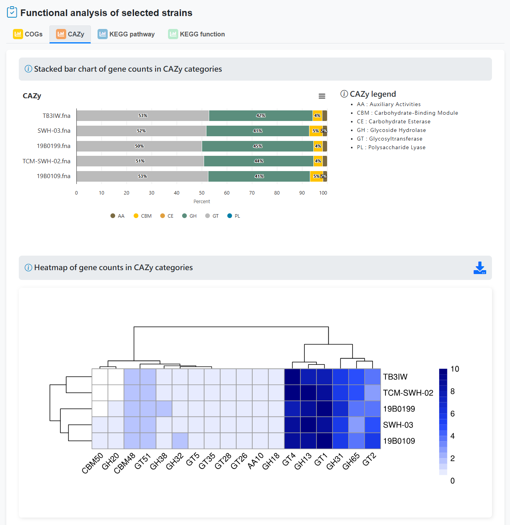The width and height of the screenshot is (510, 525).
Task: Toggle CE series in chart legend
Action: [x=167, y=216]
